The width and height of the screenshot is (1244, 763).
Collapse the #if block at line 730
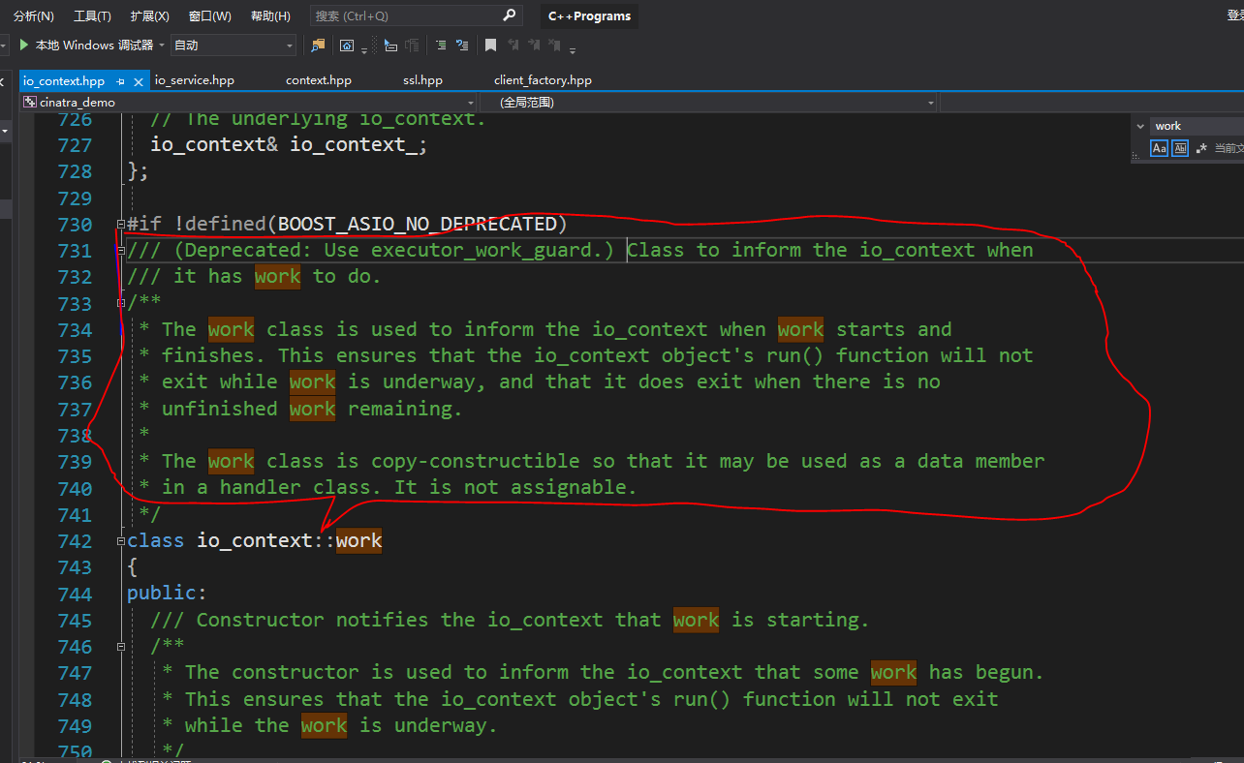[120, 224]
